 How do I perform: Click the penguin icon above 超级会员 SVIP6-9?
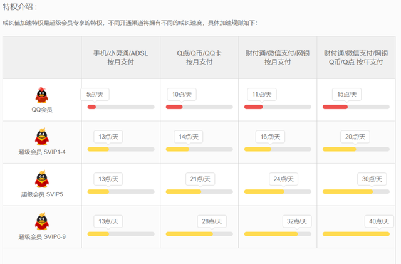42,221
